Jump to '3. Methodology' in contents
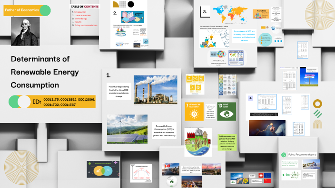335x188 pixels. click(79, 19)
